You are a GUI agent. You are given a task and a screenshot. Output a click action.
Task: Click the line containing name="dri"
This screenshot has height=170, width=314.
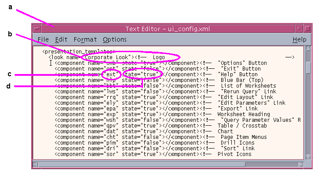point(154,149)
